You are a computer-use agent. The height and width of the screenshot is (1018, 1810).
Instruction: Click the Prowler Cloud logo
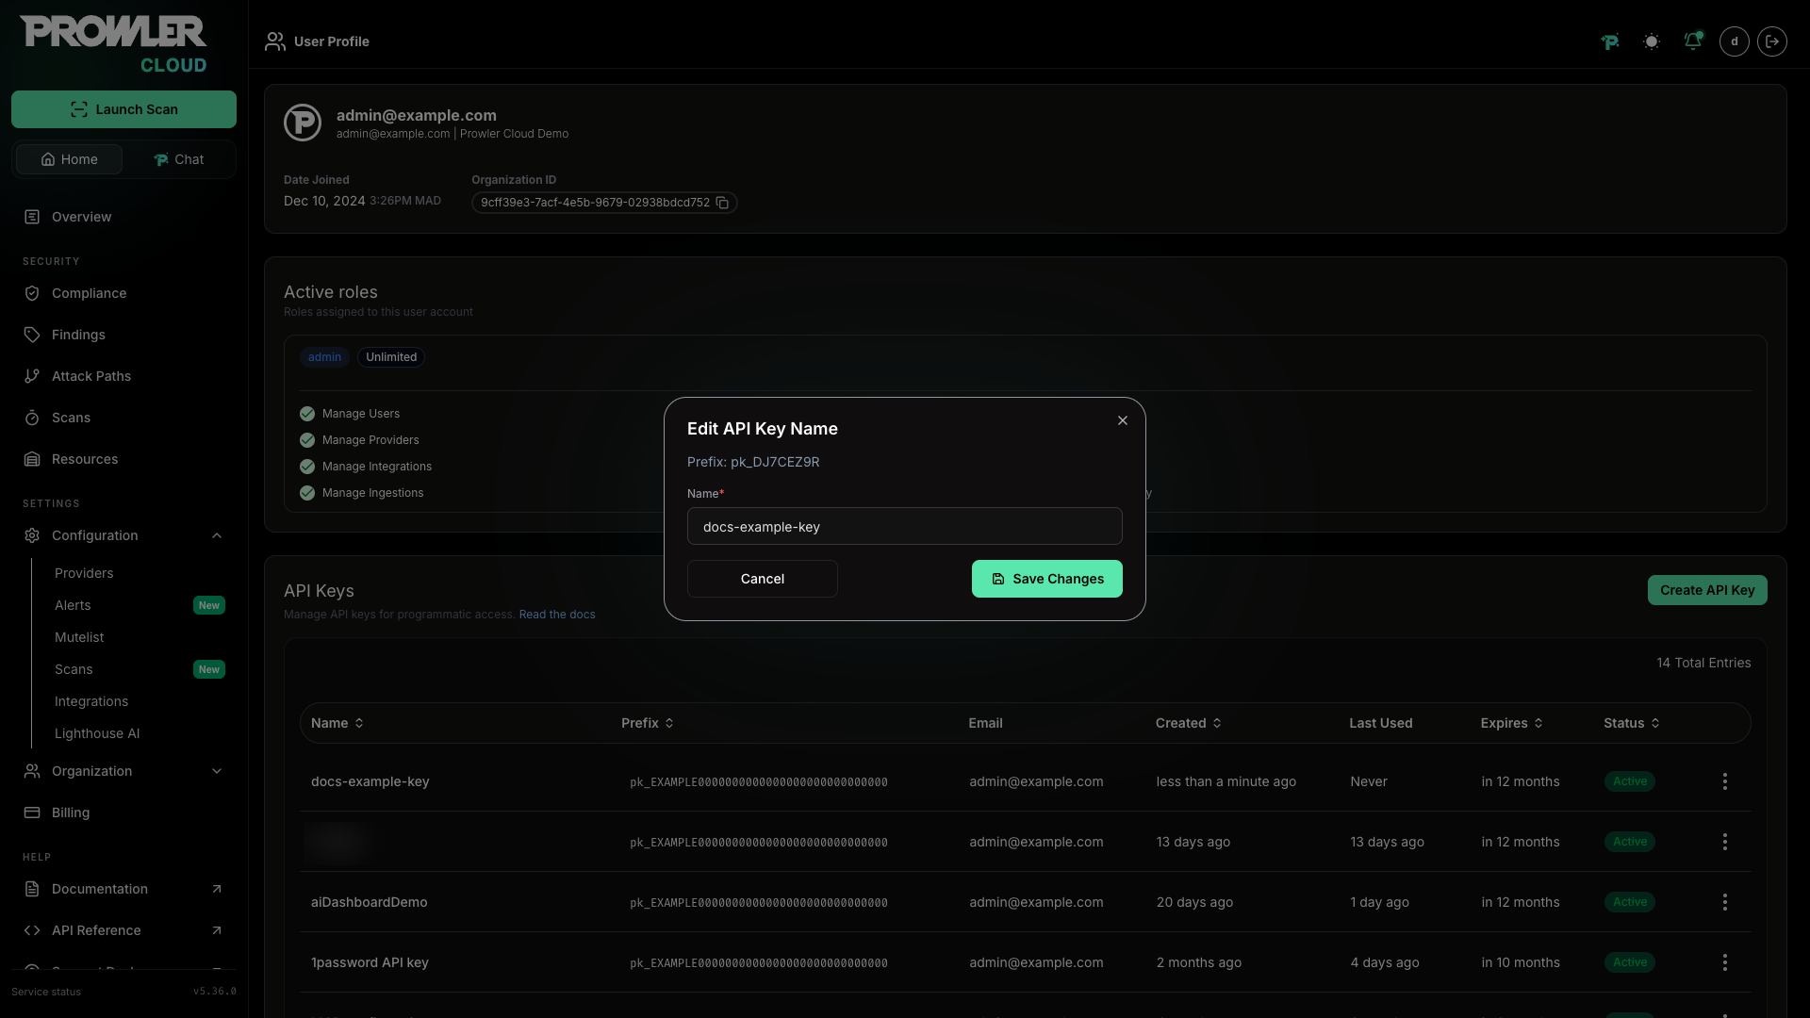[114, 44]
